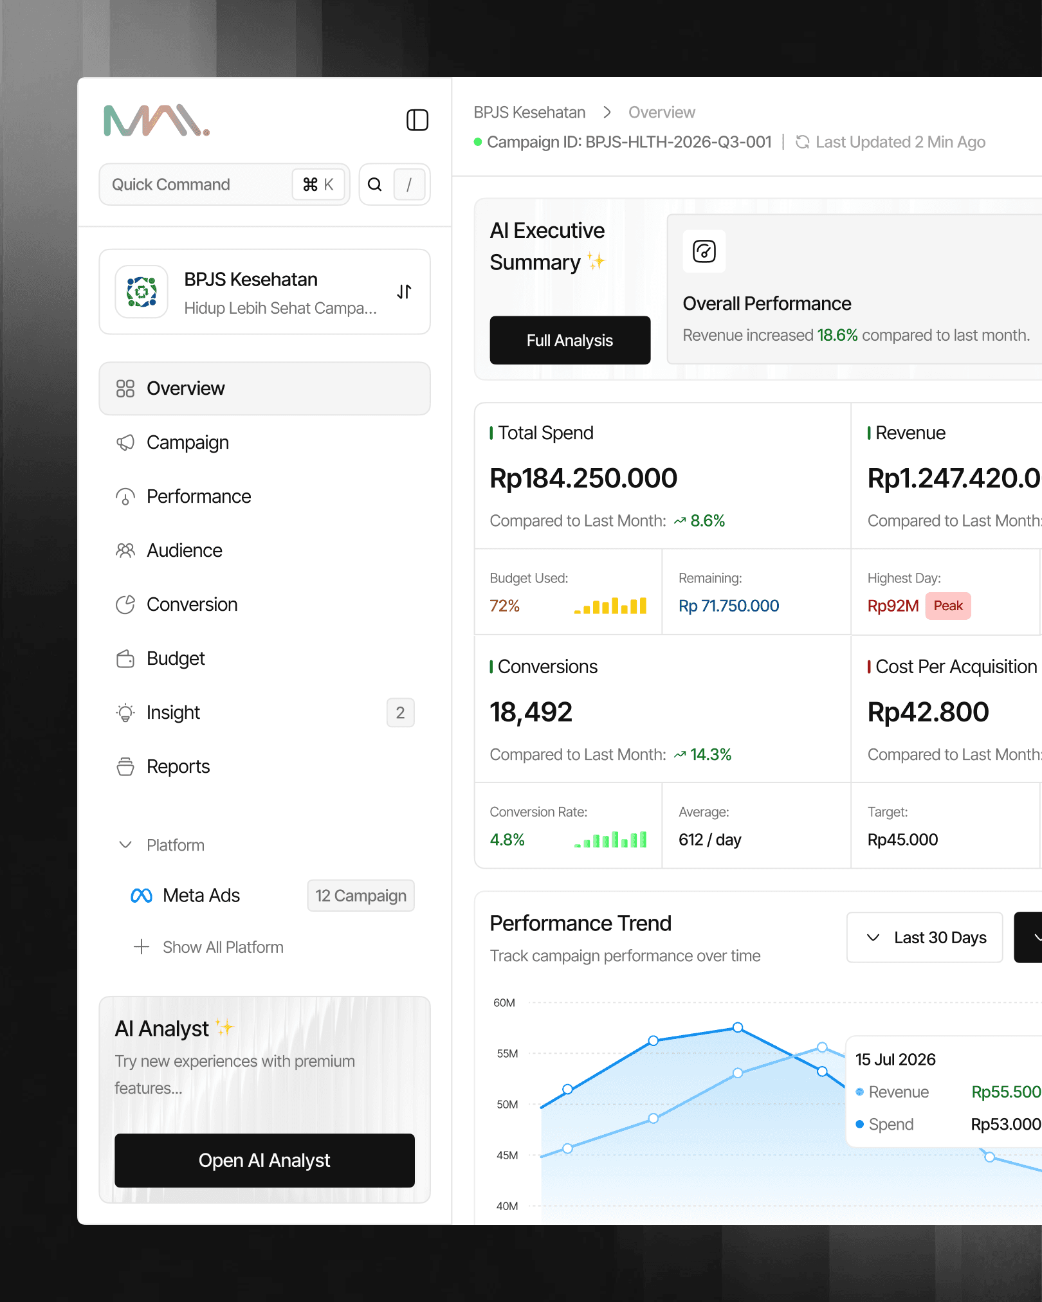Click the Insight lightbulb icon
Image resolution: width=1042 pixels, height=1302 pixels.
(125, 712)
